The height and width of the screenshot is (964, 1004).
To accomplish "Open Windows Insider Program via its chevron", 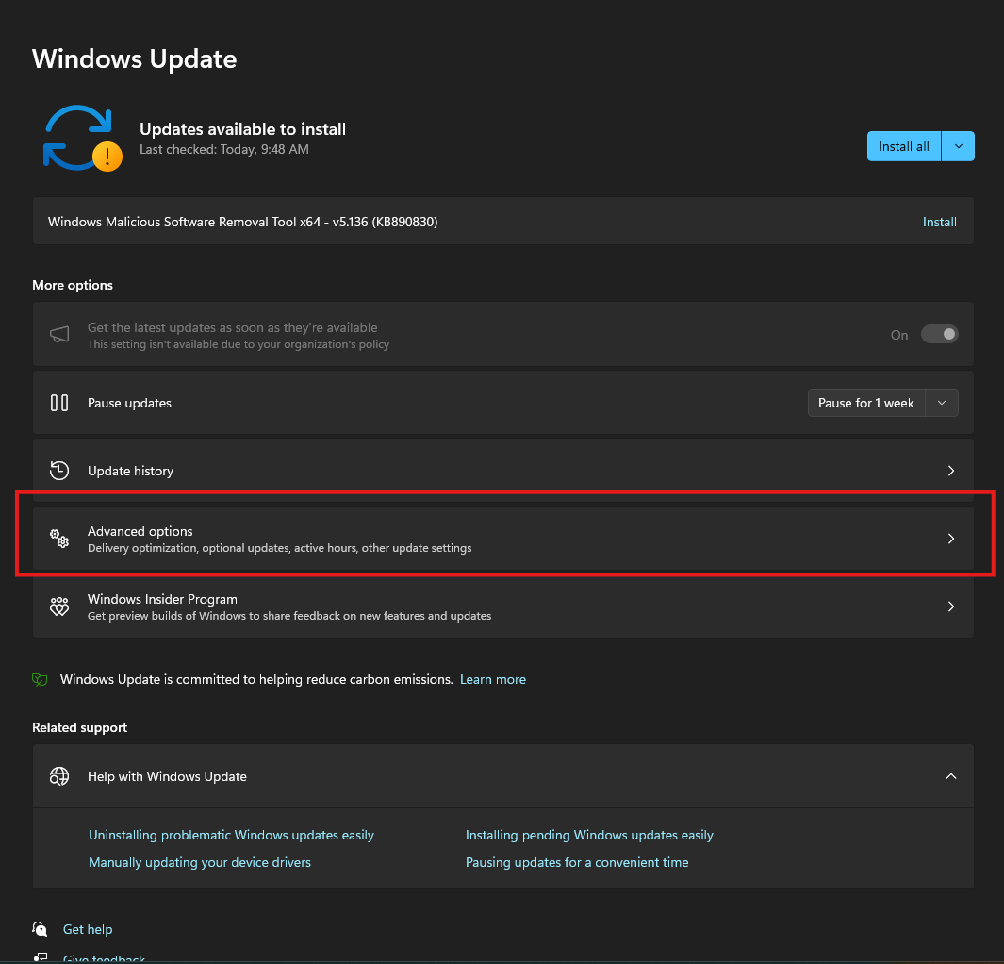I will (951, 607).
